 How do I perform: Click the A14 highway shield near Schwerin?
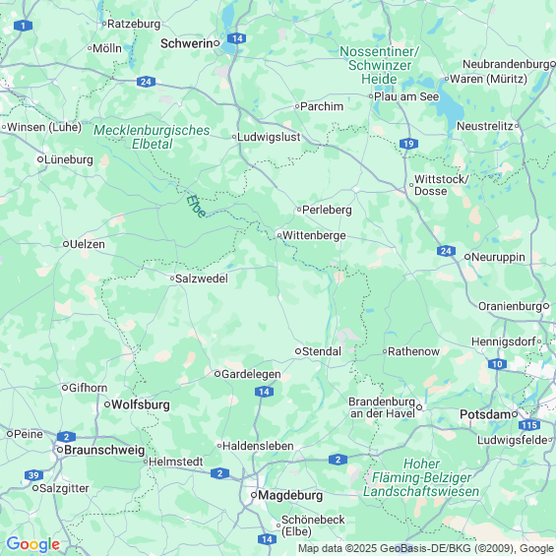coord(237,38)
